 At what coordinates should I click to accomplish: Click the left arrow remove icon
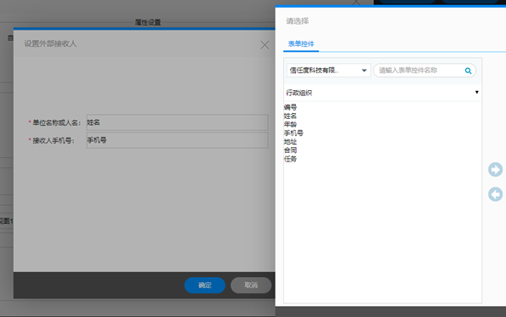click(495, 195)
